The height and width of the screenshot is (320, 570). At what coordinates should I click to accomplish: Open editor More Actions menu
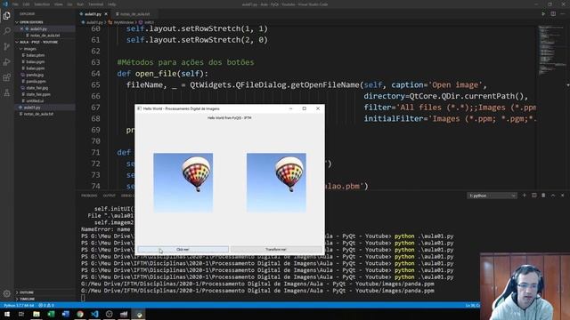coord(563,14)
